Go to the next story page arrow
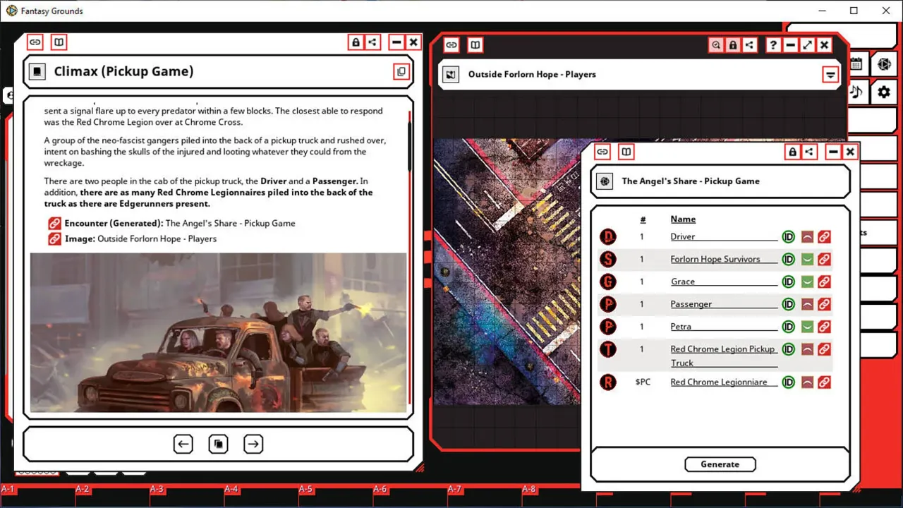This screenshot has height=508, width=903. pos(253,444)
